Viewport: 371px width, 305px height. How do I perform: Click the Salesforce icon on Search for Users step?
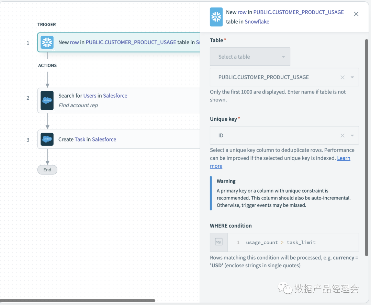click(47, 100)
